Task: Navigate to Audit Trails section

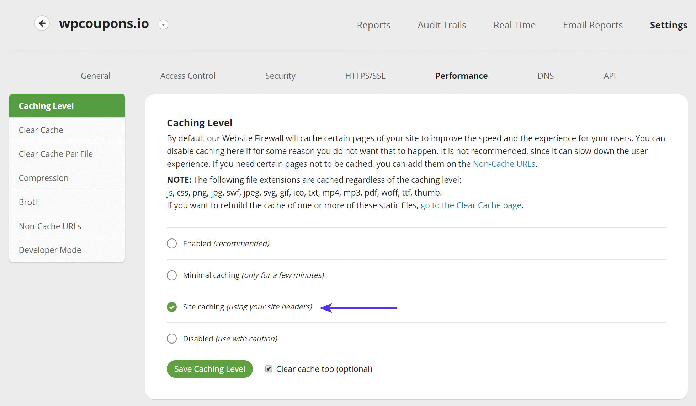Action: 442,24
